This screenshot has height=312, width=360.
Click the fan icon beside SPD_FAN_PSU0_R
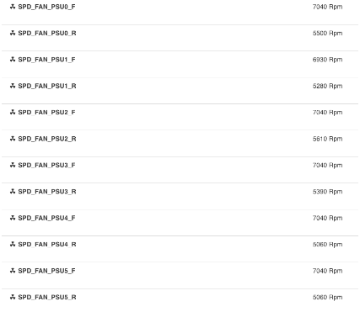coord(13,33)
